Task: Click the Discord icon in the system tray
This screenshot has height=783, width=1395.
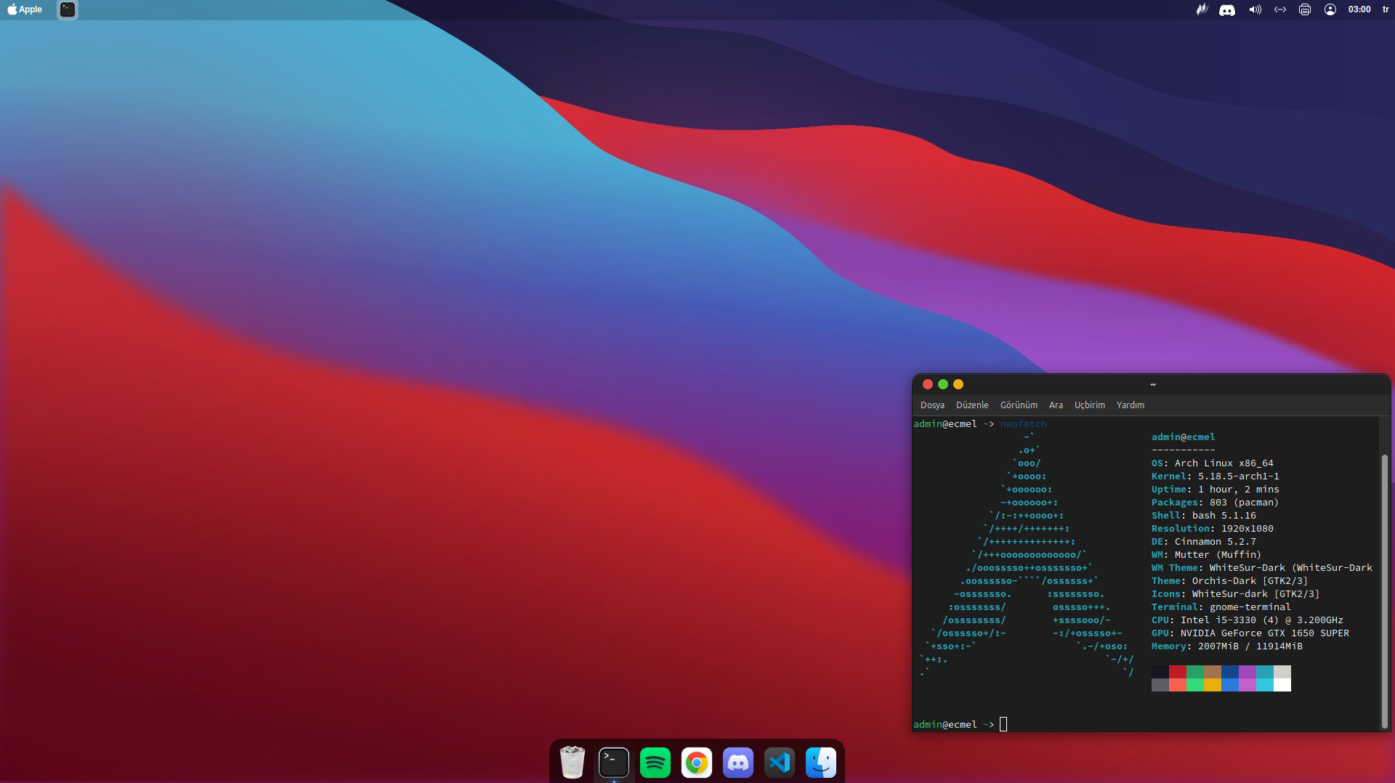Action: [1226, 9]
